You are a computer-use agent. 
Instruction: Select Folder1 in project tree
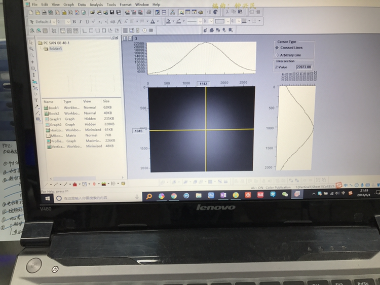pos(53,49)
